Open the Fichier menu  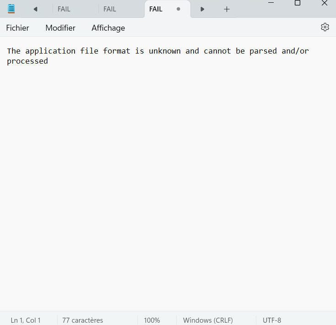tap(17, 28)
